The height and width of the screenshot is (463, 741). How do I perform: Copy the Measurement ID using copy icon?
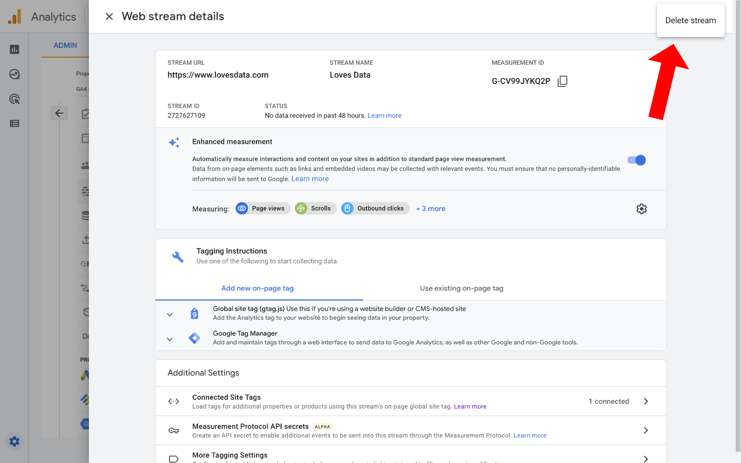click(562, 81)
